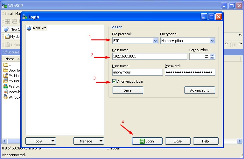Select the Firefox icon in file list
Viewport: 244px width, 159px height.
click(x=6, y=86)
